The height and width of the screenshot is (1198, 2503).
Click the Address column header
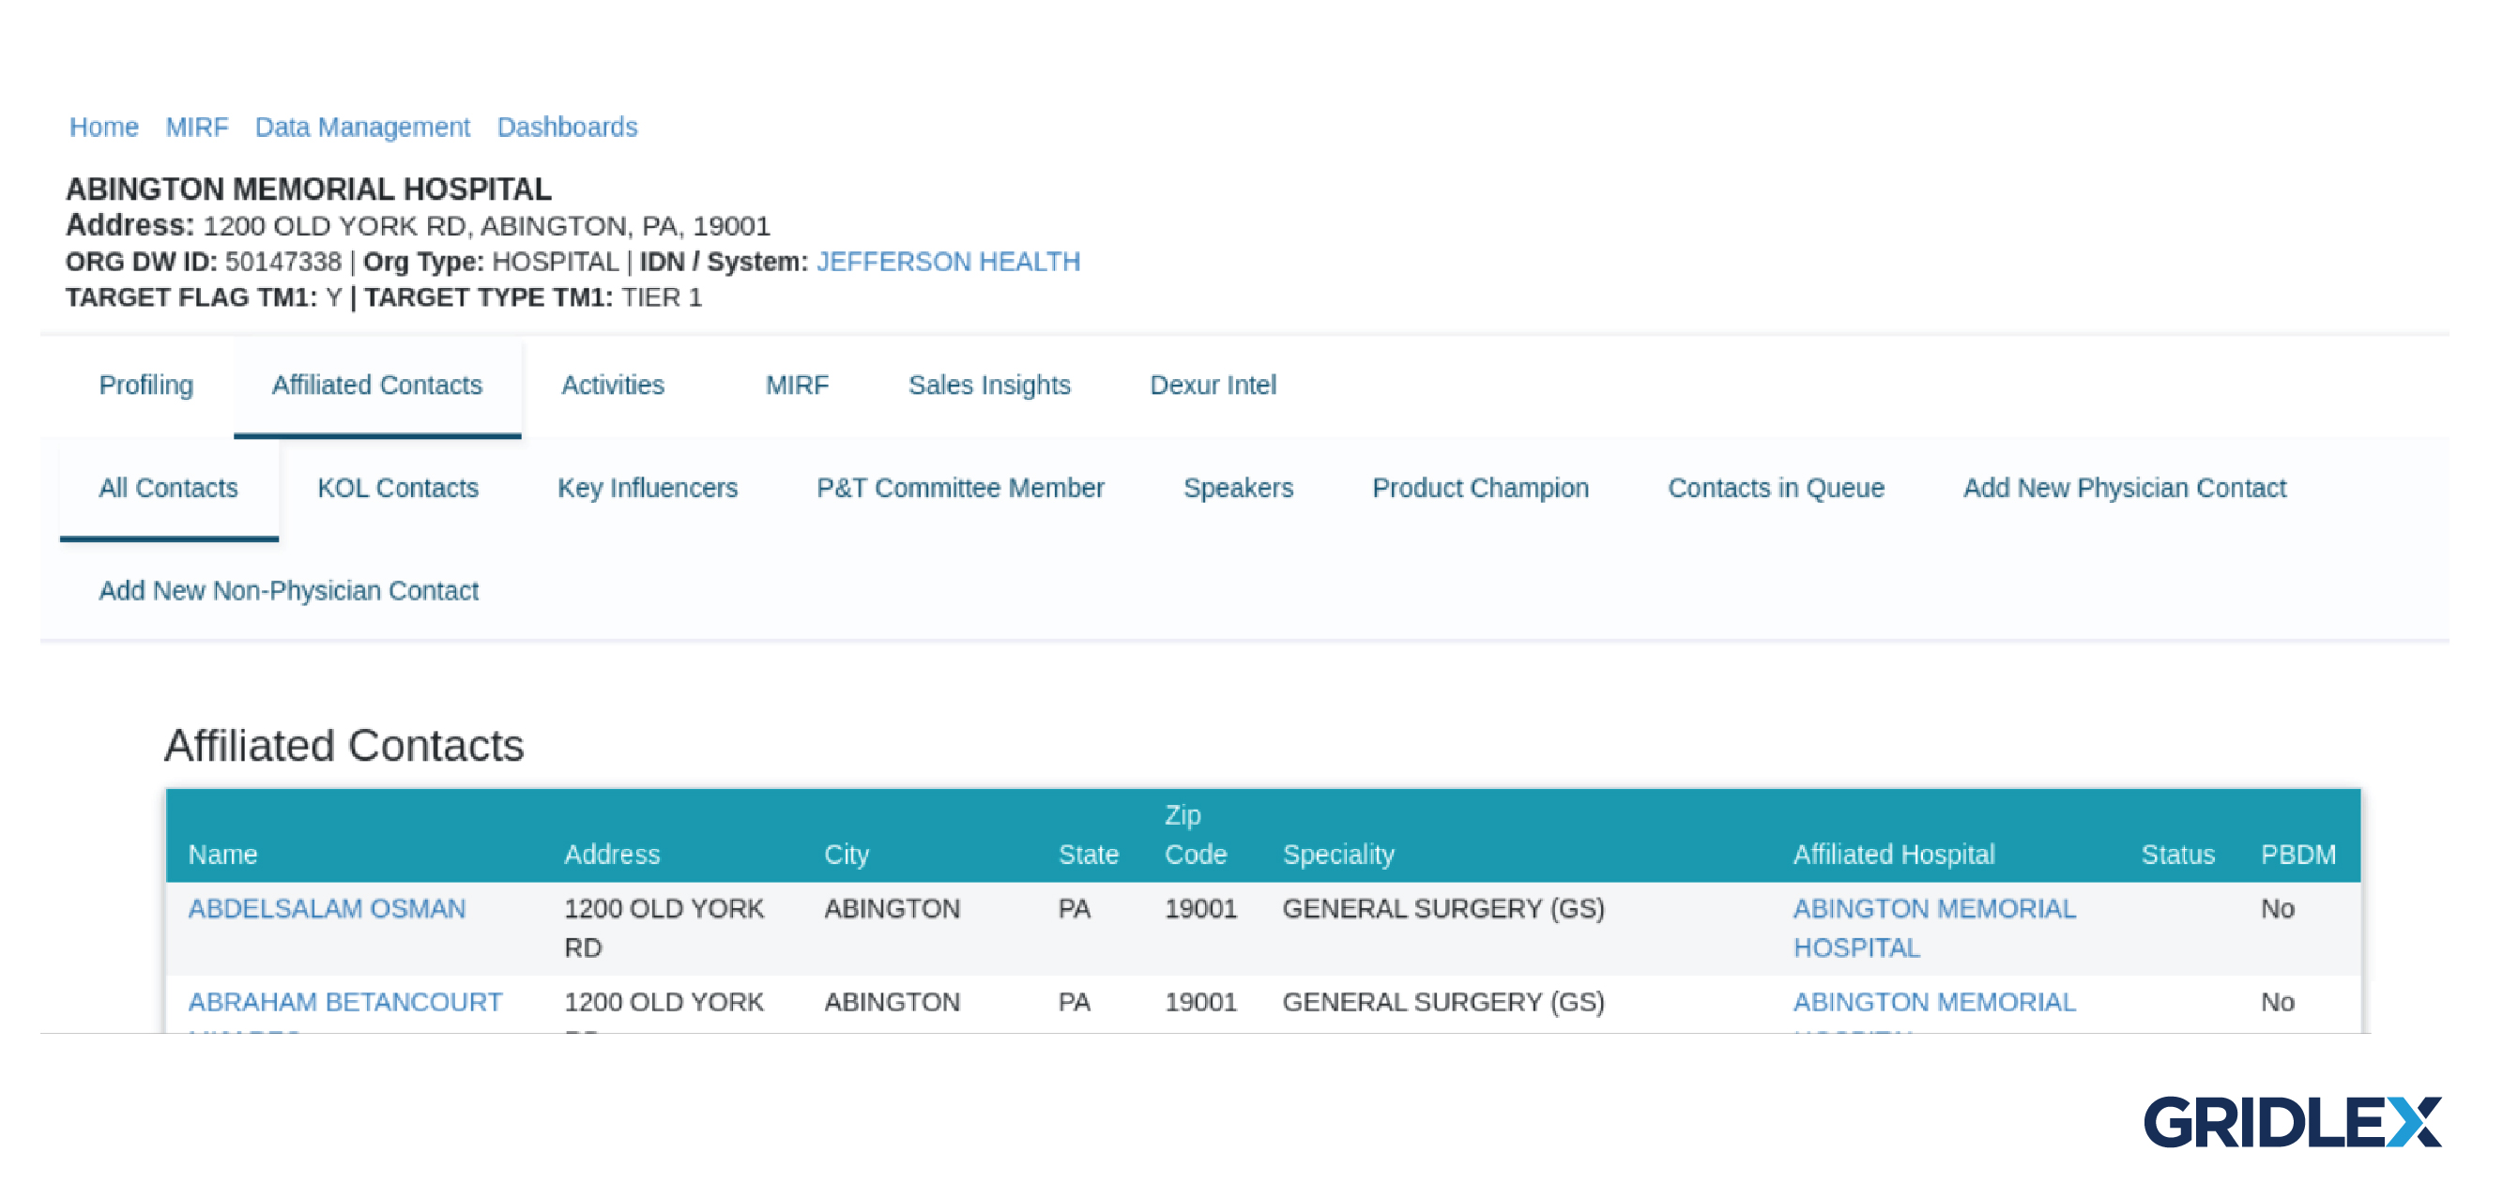(x=612, y=855)
